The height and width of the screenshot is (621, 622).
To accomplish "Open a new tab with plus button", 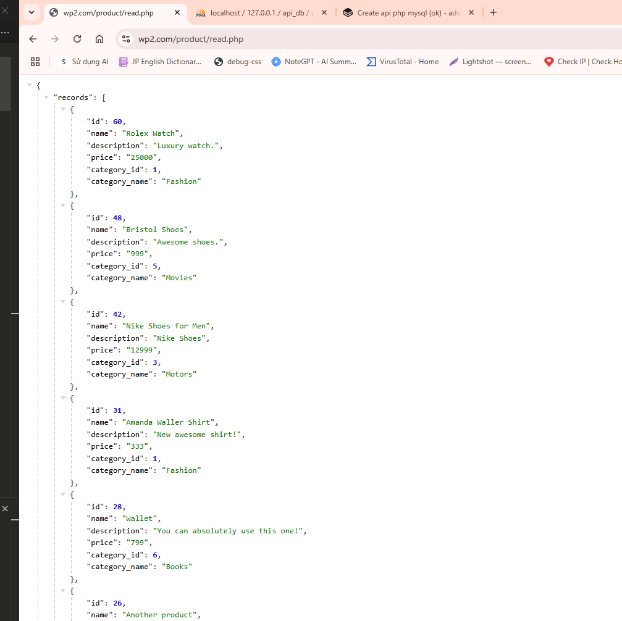I will [493, 12].
